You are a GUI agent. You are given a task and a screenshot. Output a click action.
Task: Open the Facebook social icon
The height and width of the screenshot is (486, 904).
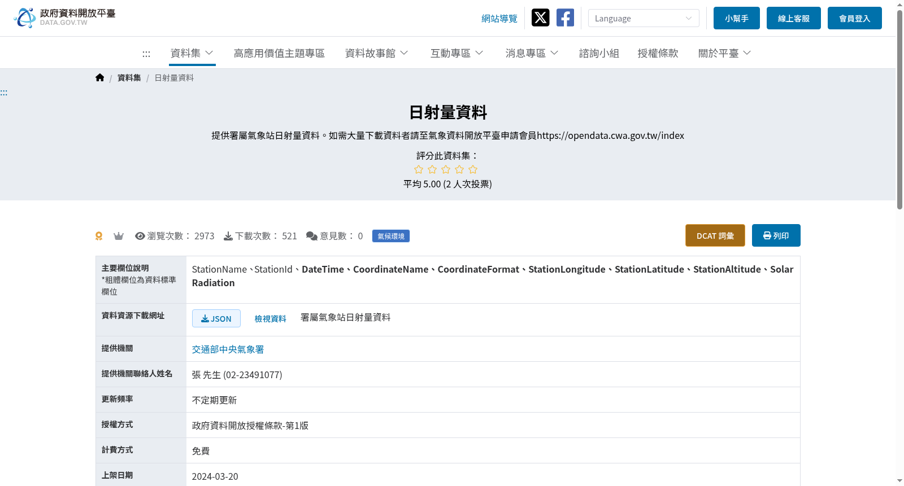(565, 17)
